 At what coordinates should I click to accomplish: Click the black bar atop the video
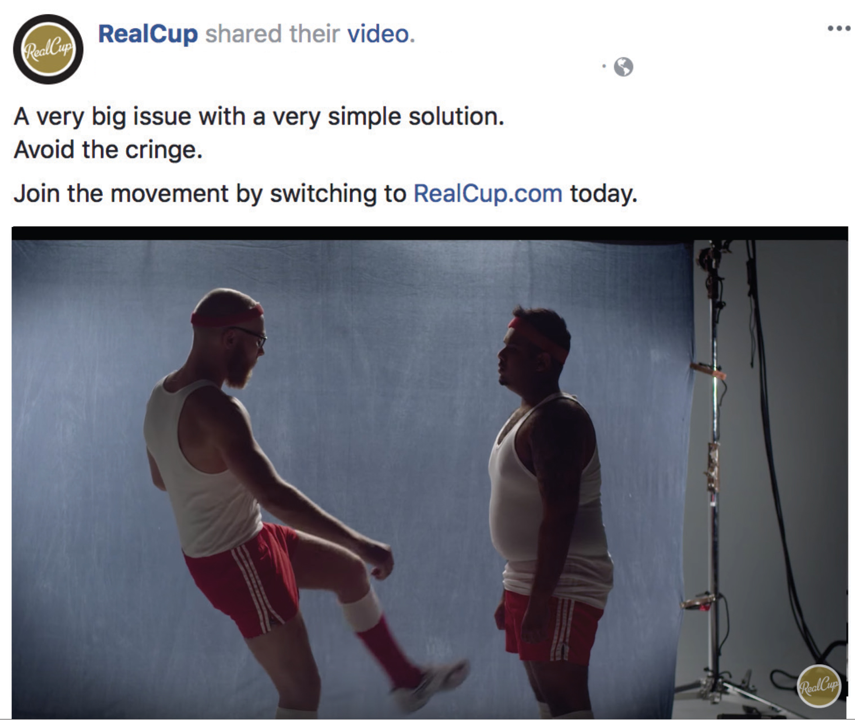tap(429, 233)
